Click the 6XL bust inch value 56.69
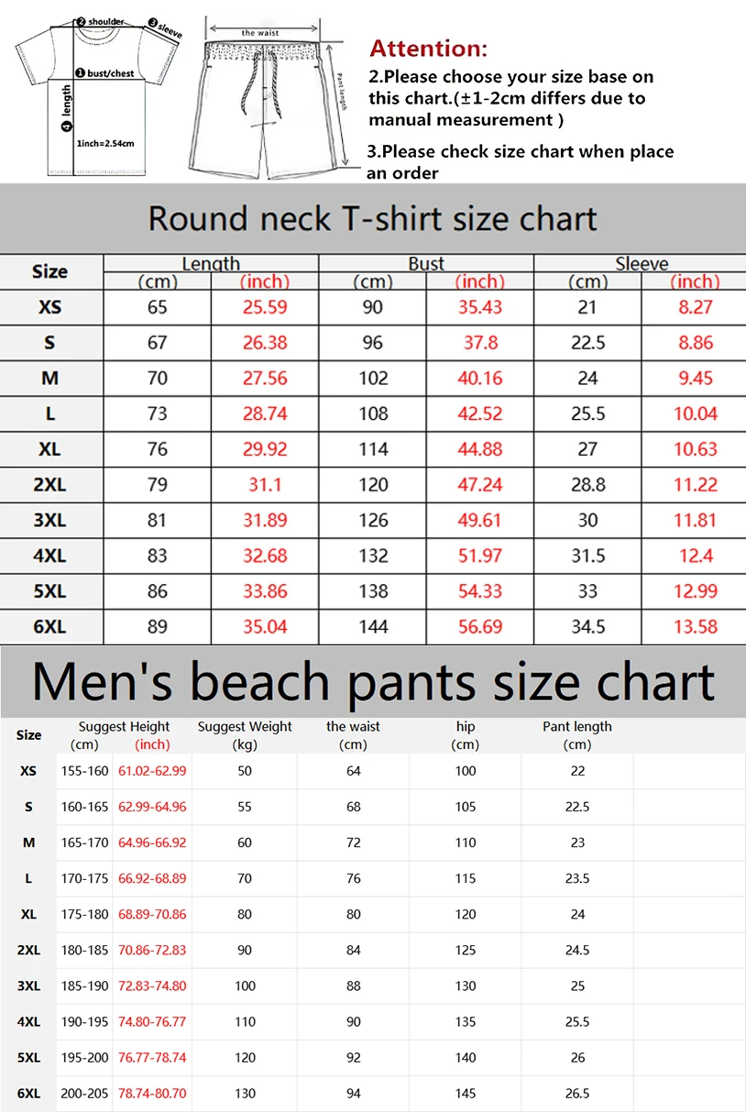 [480, 627]
